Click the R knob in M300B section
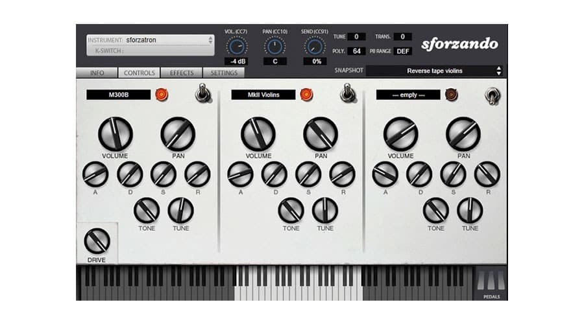Screen dimensions: 584x324 click(197, 174)
